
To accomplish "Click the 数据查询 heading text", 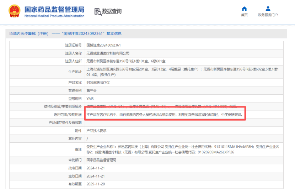I will pyautogui.click(x=112, y=11).
